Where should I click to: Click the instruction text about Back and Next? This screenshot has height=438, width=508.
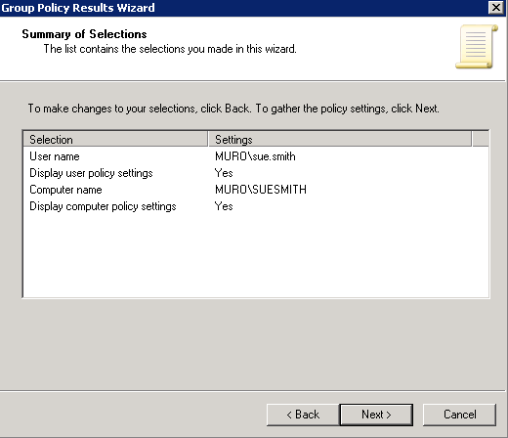pos(233,109)
